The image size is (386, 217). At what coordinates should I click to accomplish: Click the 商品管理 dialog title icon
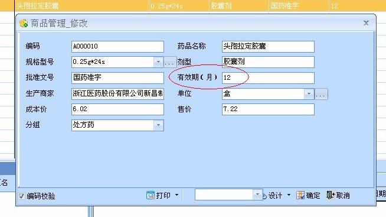[x=24, y=23]
